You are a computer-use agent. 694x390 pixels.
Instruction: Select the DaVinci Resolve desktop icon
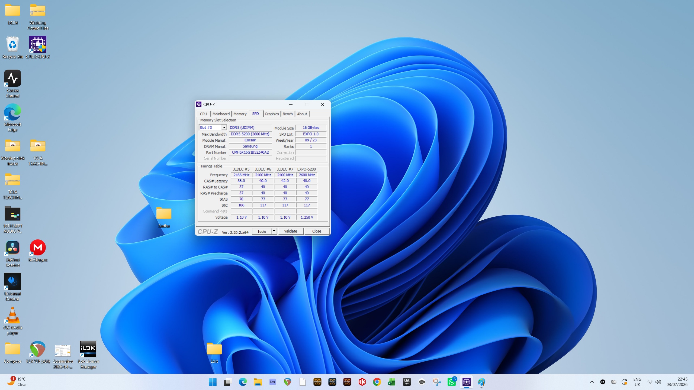[12, 253]
